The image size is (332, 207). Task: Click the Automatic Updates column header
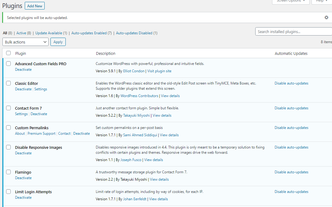click(x=291, y=54)
